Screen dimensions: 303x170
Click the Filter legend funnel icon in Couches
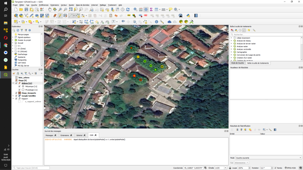point(26,73)
